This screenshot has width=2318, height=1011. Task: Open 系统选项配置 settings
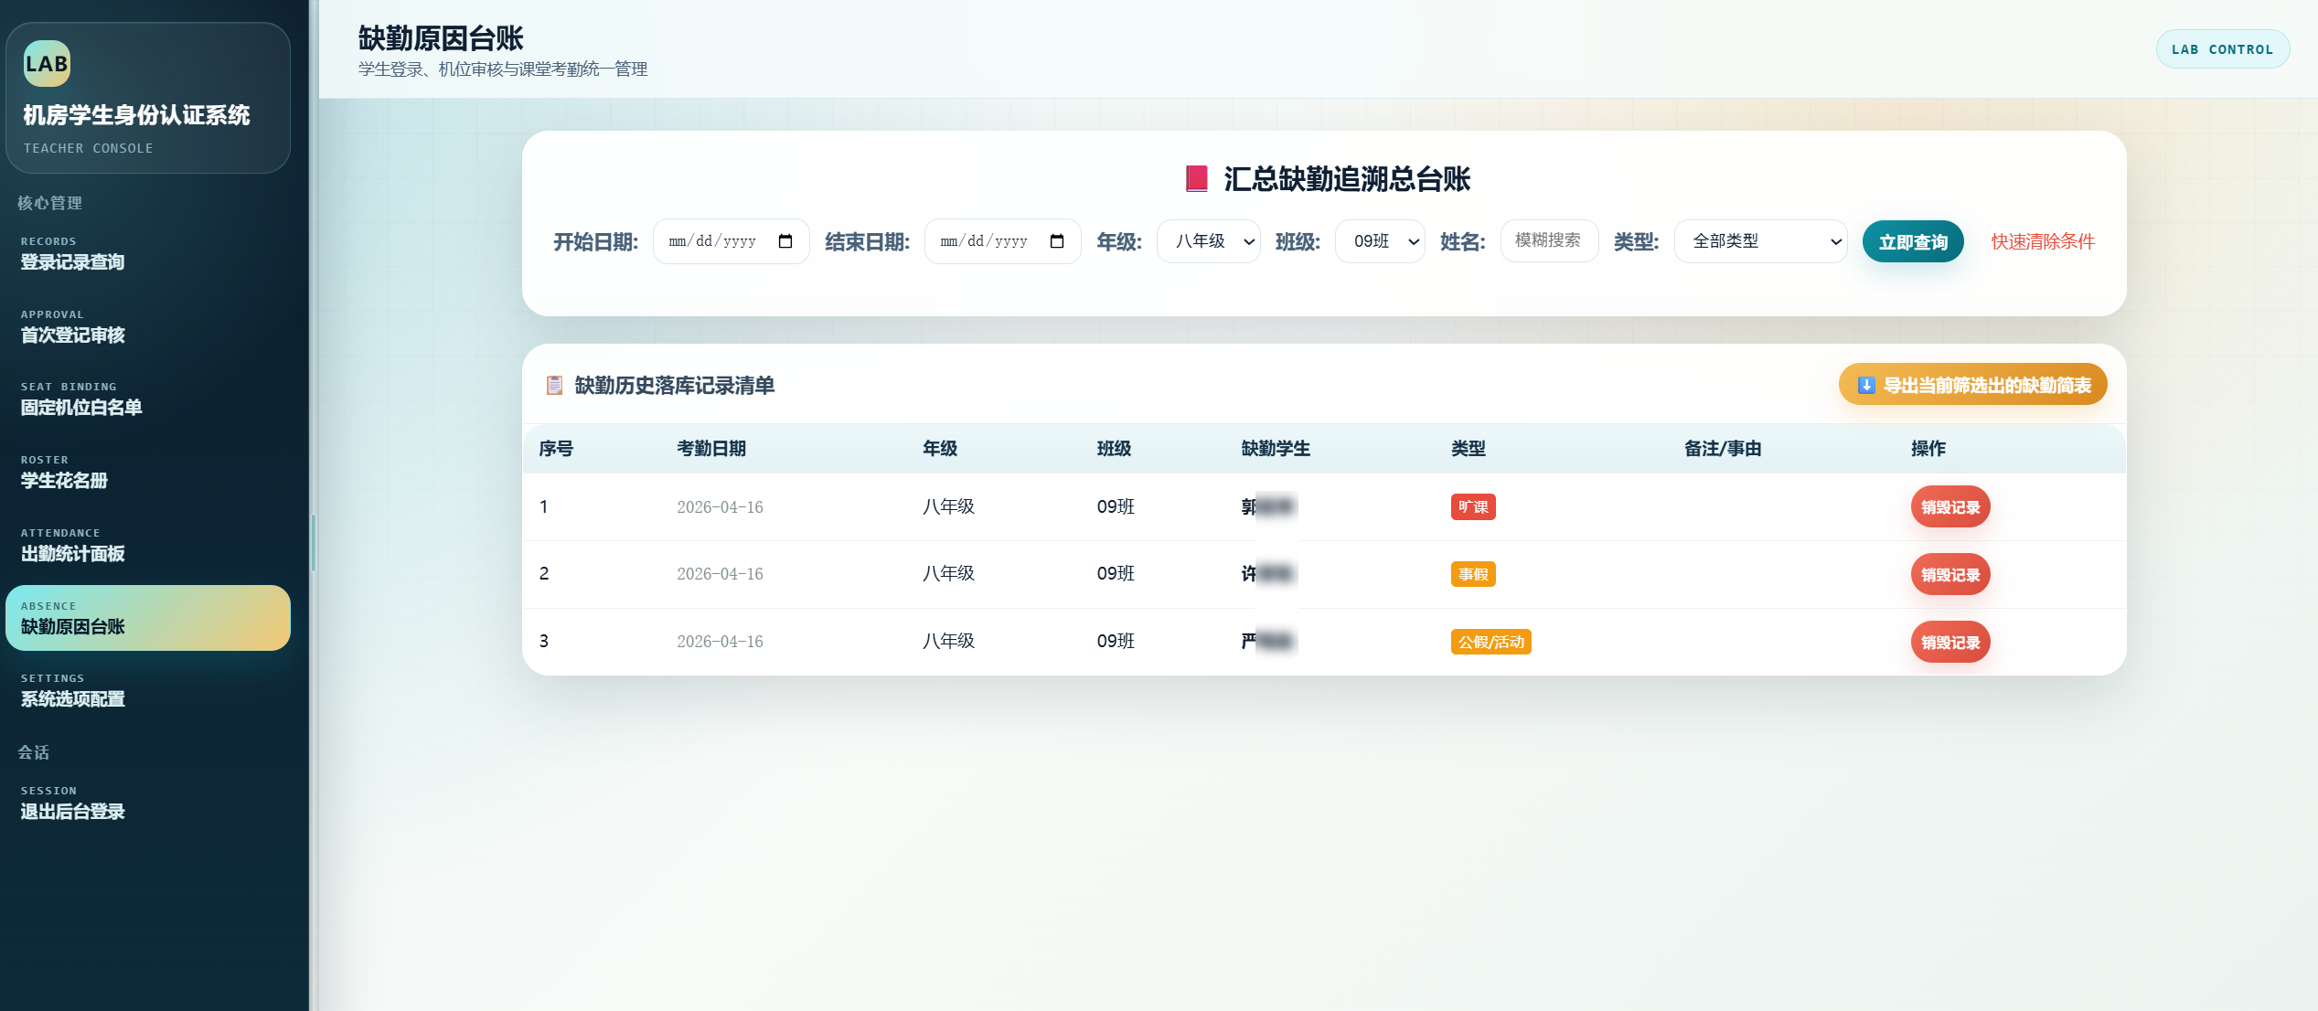coord(148,691)
